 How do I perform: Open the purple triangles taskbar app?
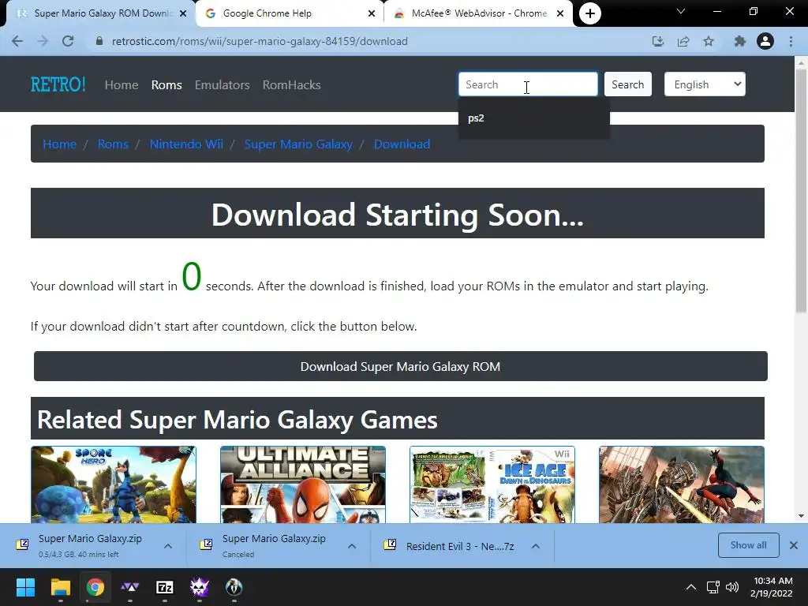tap(130, 587)
